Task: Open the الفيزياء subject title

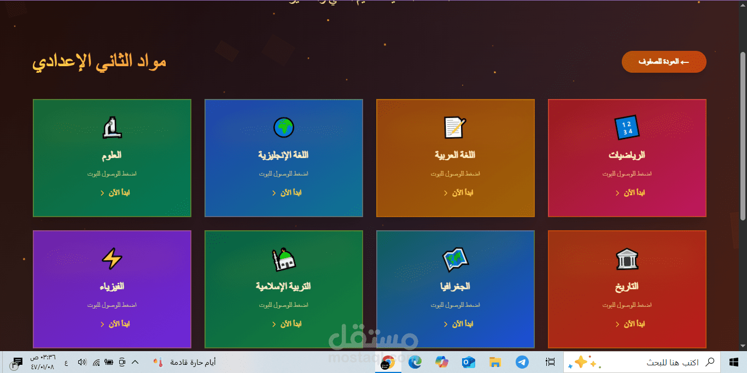Action: coord(112,287)
